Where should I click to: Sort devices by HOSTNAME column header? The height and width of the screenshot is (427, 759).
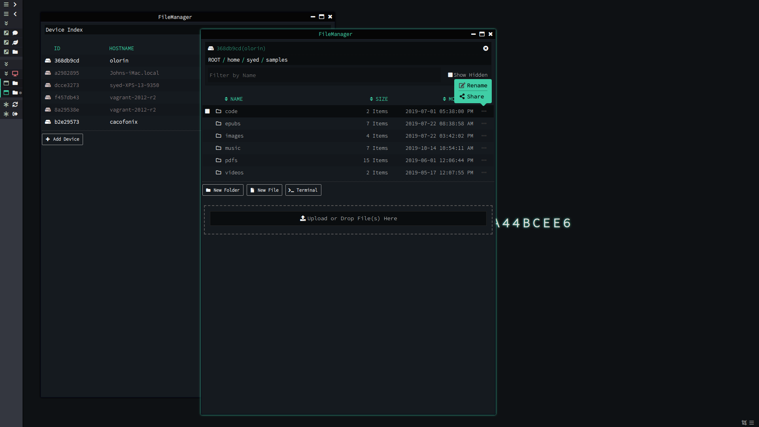[x=121, y=48]
